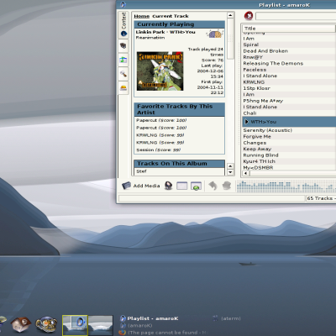Open Session (Score: 99) favorite track

pyautogui.click(x=159, y=150)
